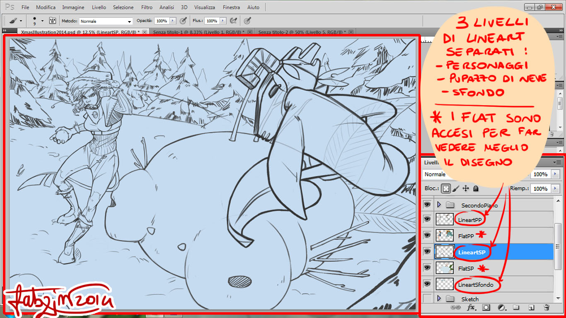Open the Flusso slider arrow

(223, 21)
